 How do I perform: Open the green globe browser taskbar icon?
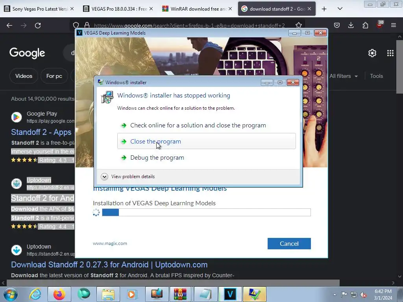tap(84, 294)
